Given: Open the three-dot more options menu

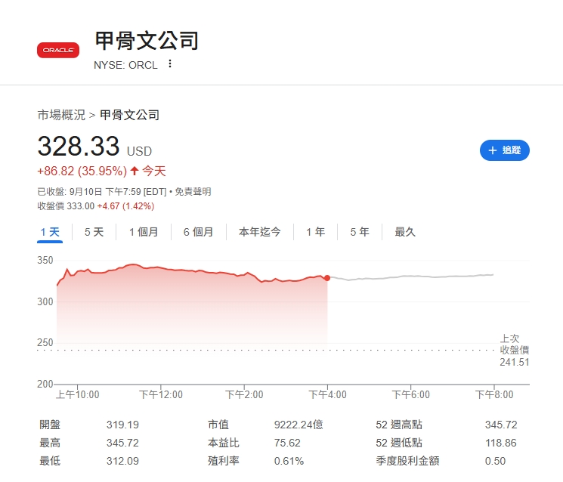Looking at the screenshot, I should (170, 64).
